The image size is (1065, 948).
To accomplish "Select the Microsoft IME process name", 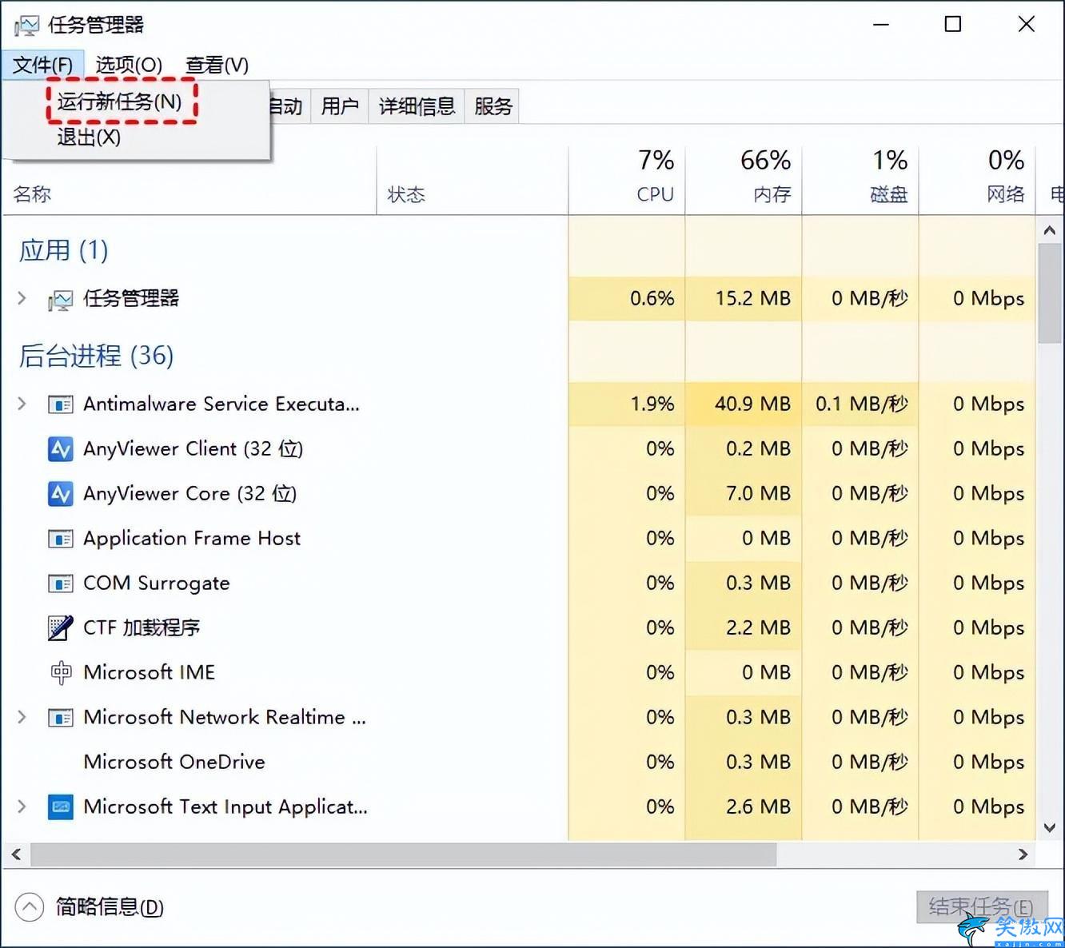I will click(150, 673).
